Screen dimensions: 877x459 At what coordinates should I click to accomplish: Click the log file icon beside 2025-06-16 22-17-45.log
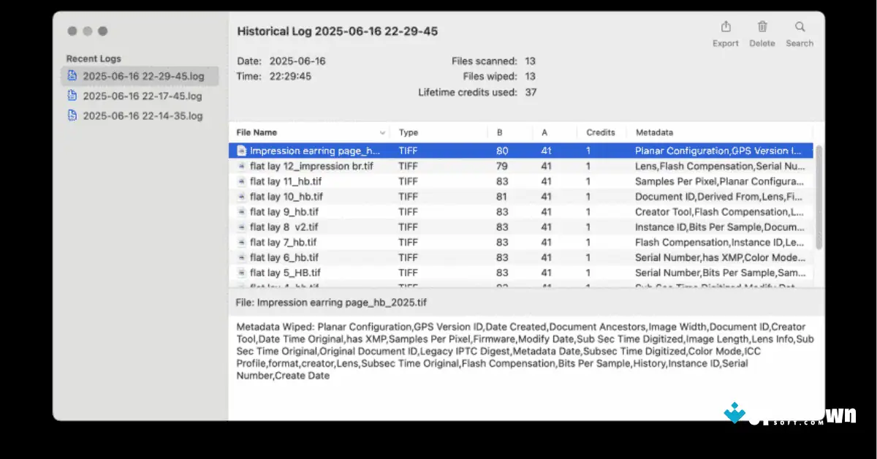click(x=72, y=95)
